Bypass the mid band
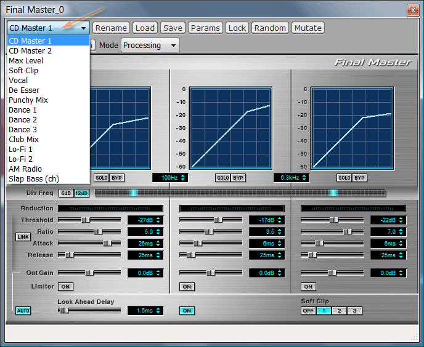The width and height of the screenshot is (424, 347). coord(238,178)
